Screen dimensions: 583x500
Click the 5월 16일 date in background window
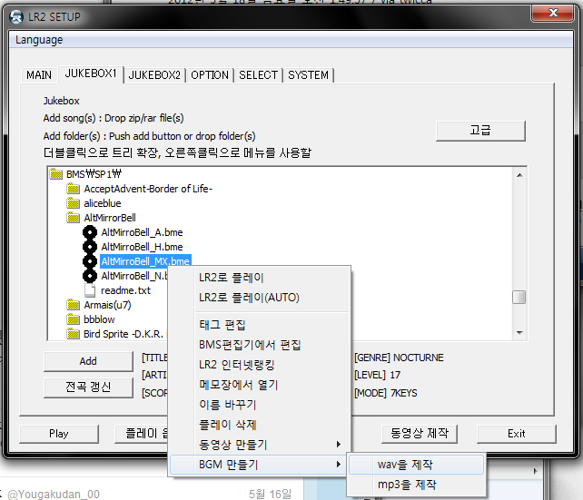[271, 494]
